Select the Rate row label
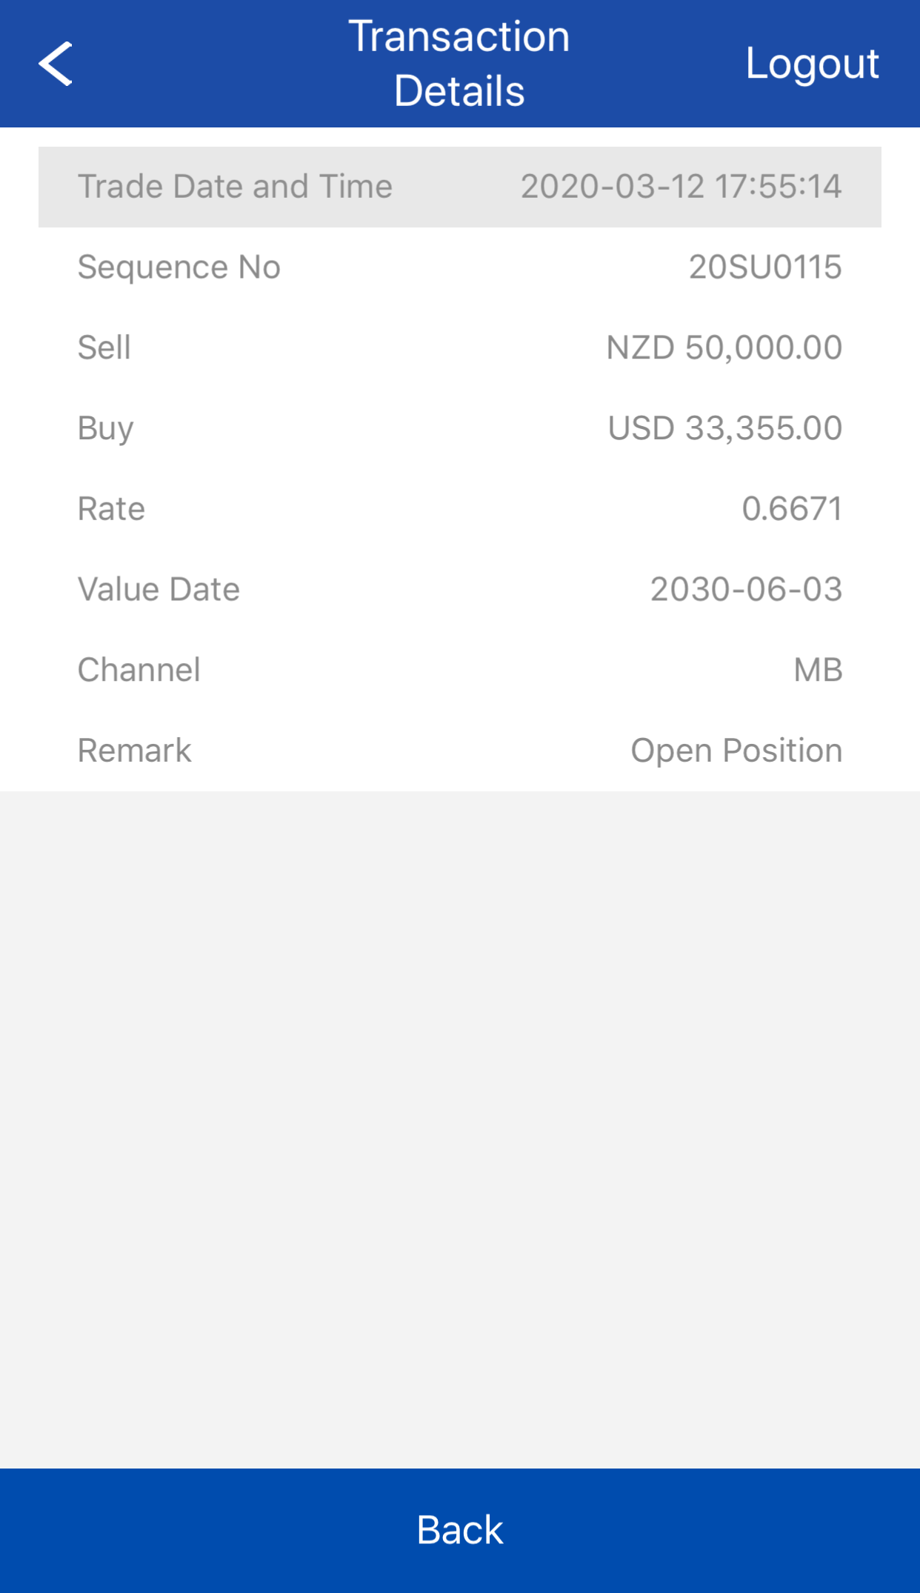Viewport: 920px width, 1593px height. click(x=111, y=509)
